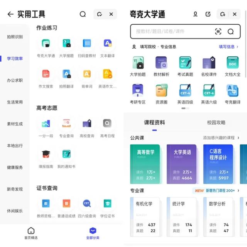Open the 作文搜索 tool
247x247 pixels.
(46, 74)
